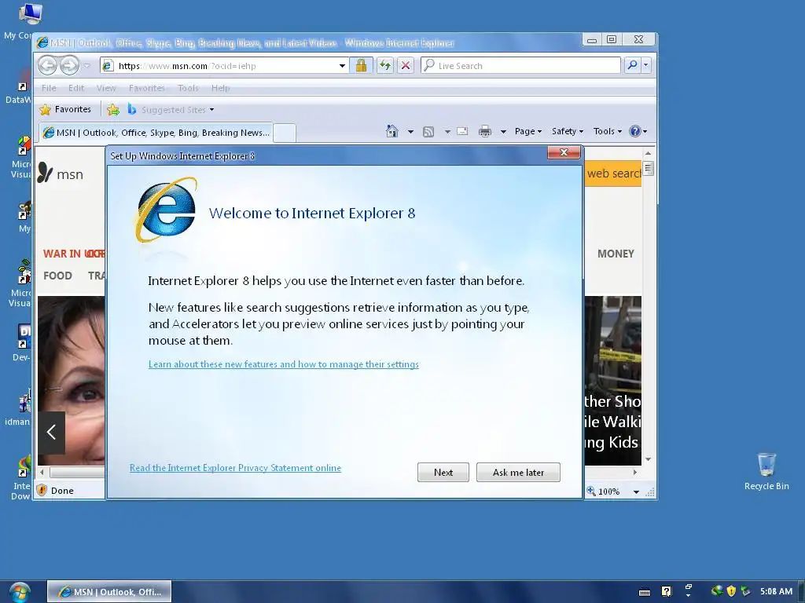805x603 pixels.
Task: Click the Read Mail envelope icon
Action: coord(462,131)
